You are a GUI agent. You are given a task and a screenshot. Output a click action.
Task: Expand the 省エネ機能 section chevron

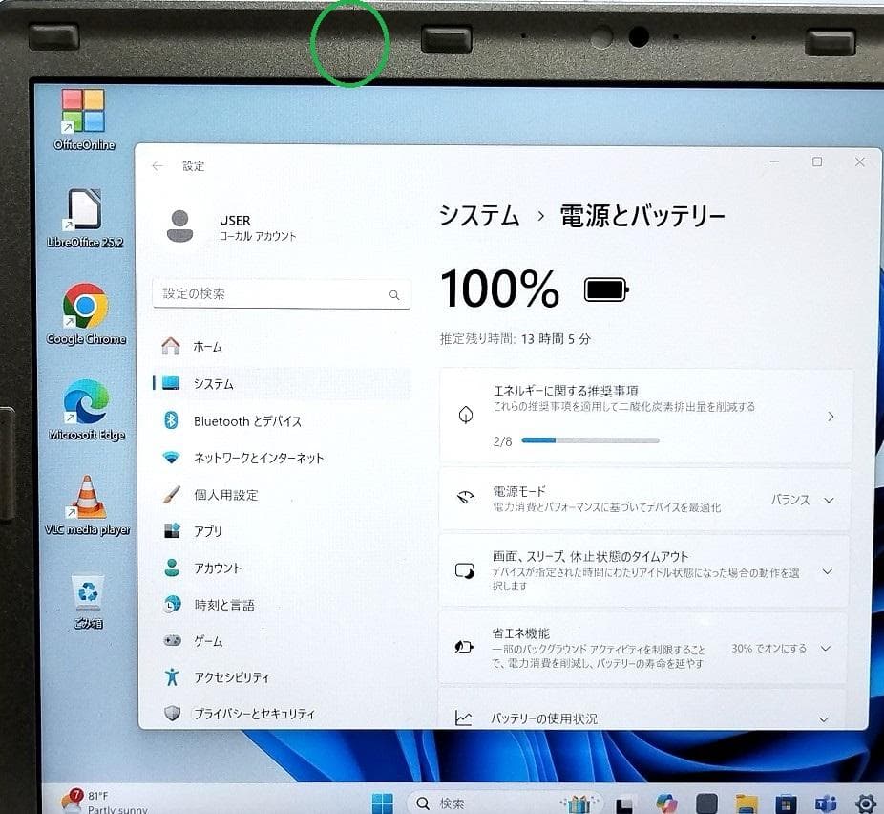click(x=827, y=647)
